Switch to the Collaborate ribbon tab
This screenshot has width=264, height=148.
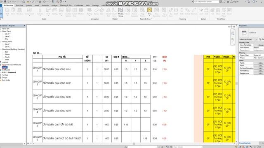tap(79, 5)
